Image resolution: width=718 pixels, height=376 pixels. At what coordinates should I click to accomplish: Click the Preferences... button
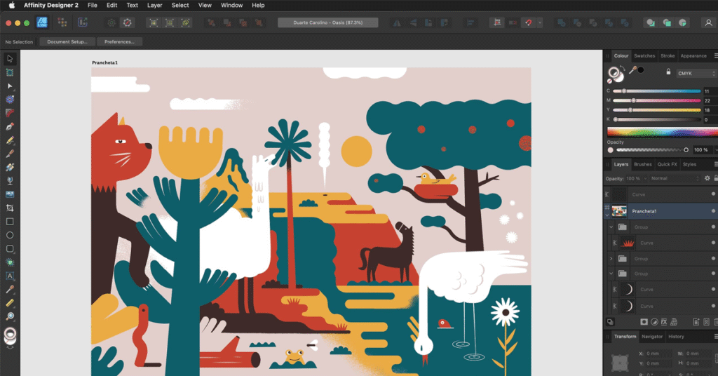pos(119,41)
